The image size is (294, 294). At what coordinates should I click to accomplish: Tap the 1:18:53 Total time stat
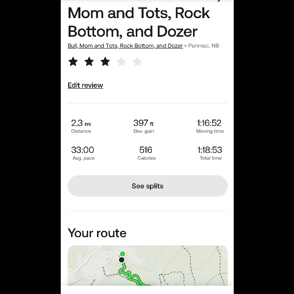click(209, 153)
